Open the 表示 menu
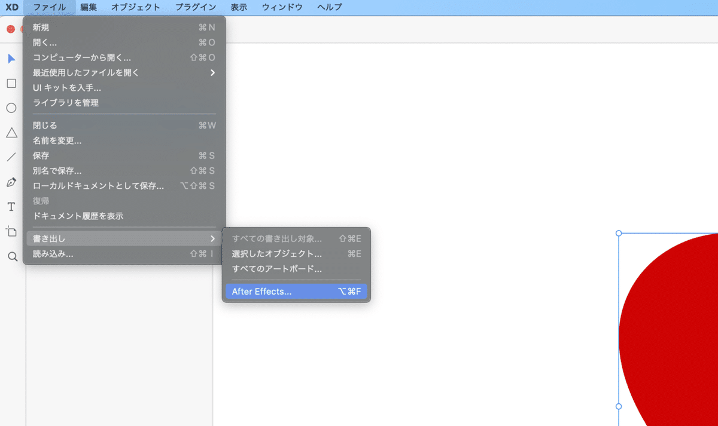The image size is (718, 426). (239, 7)
